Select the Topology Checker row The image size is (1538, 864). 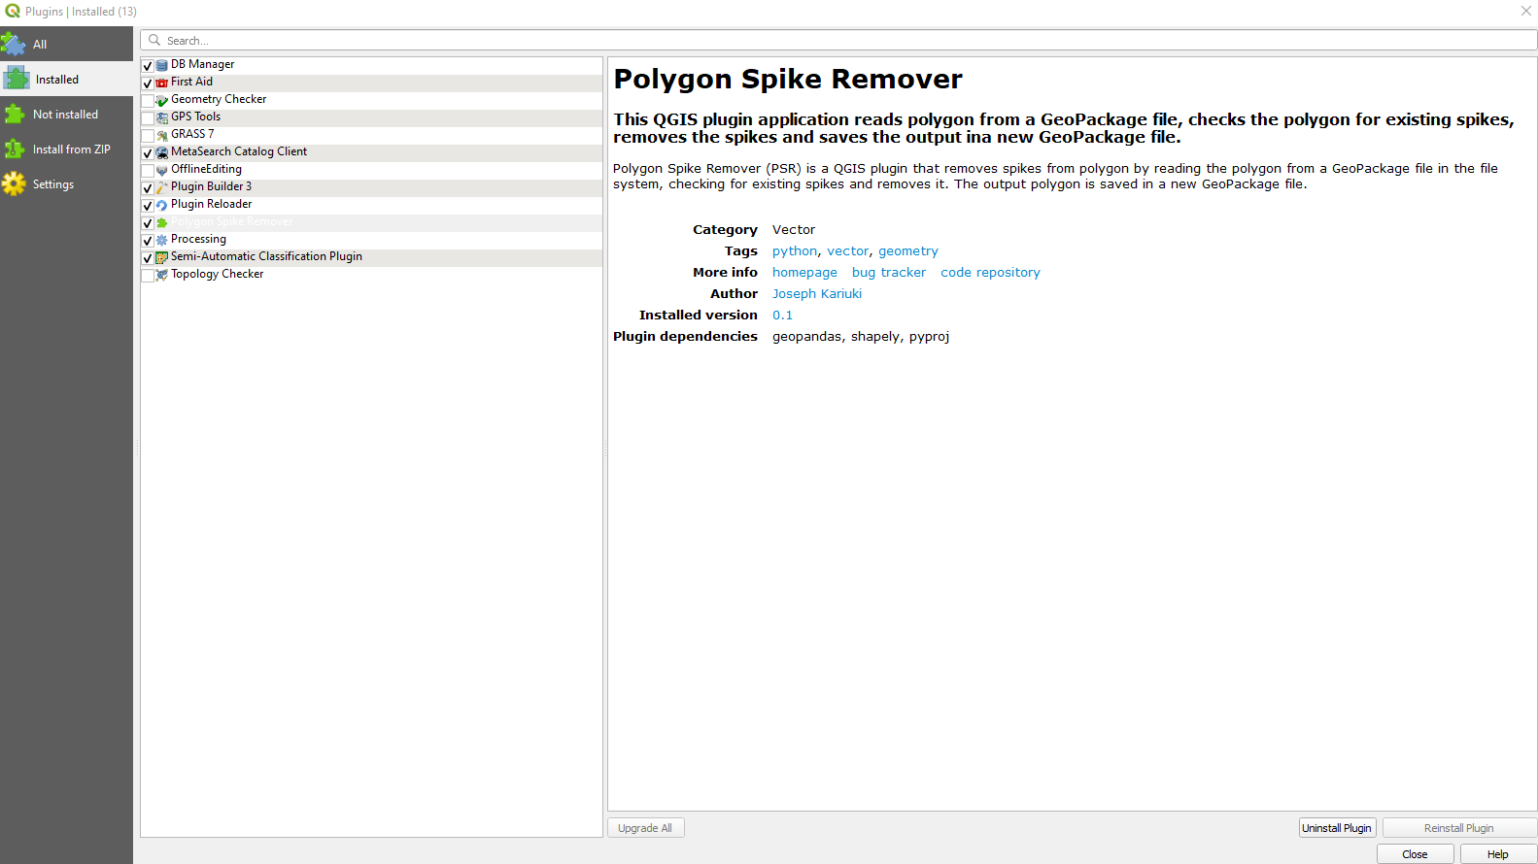[x=371, y=275]
